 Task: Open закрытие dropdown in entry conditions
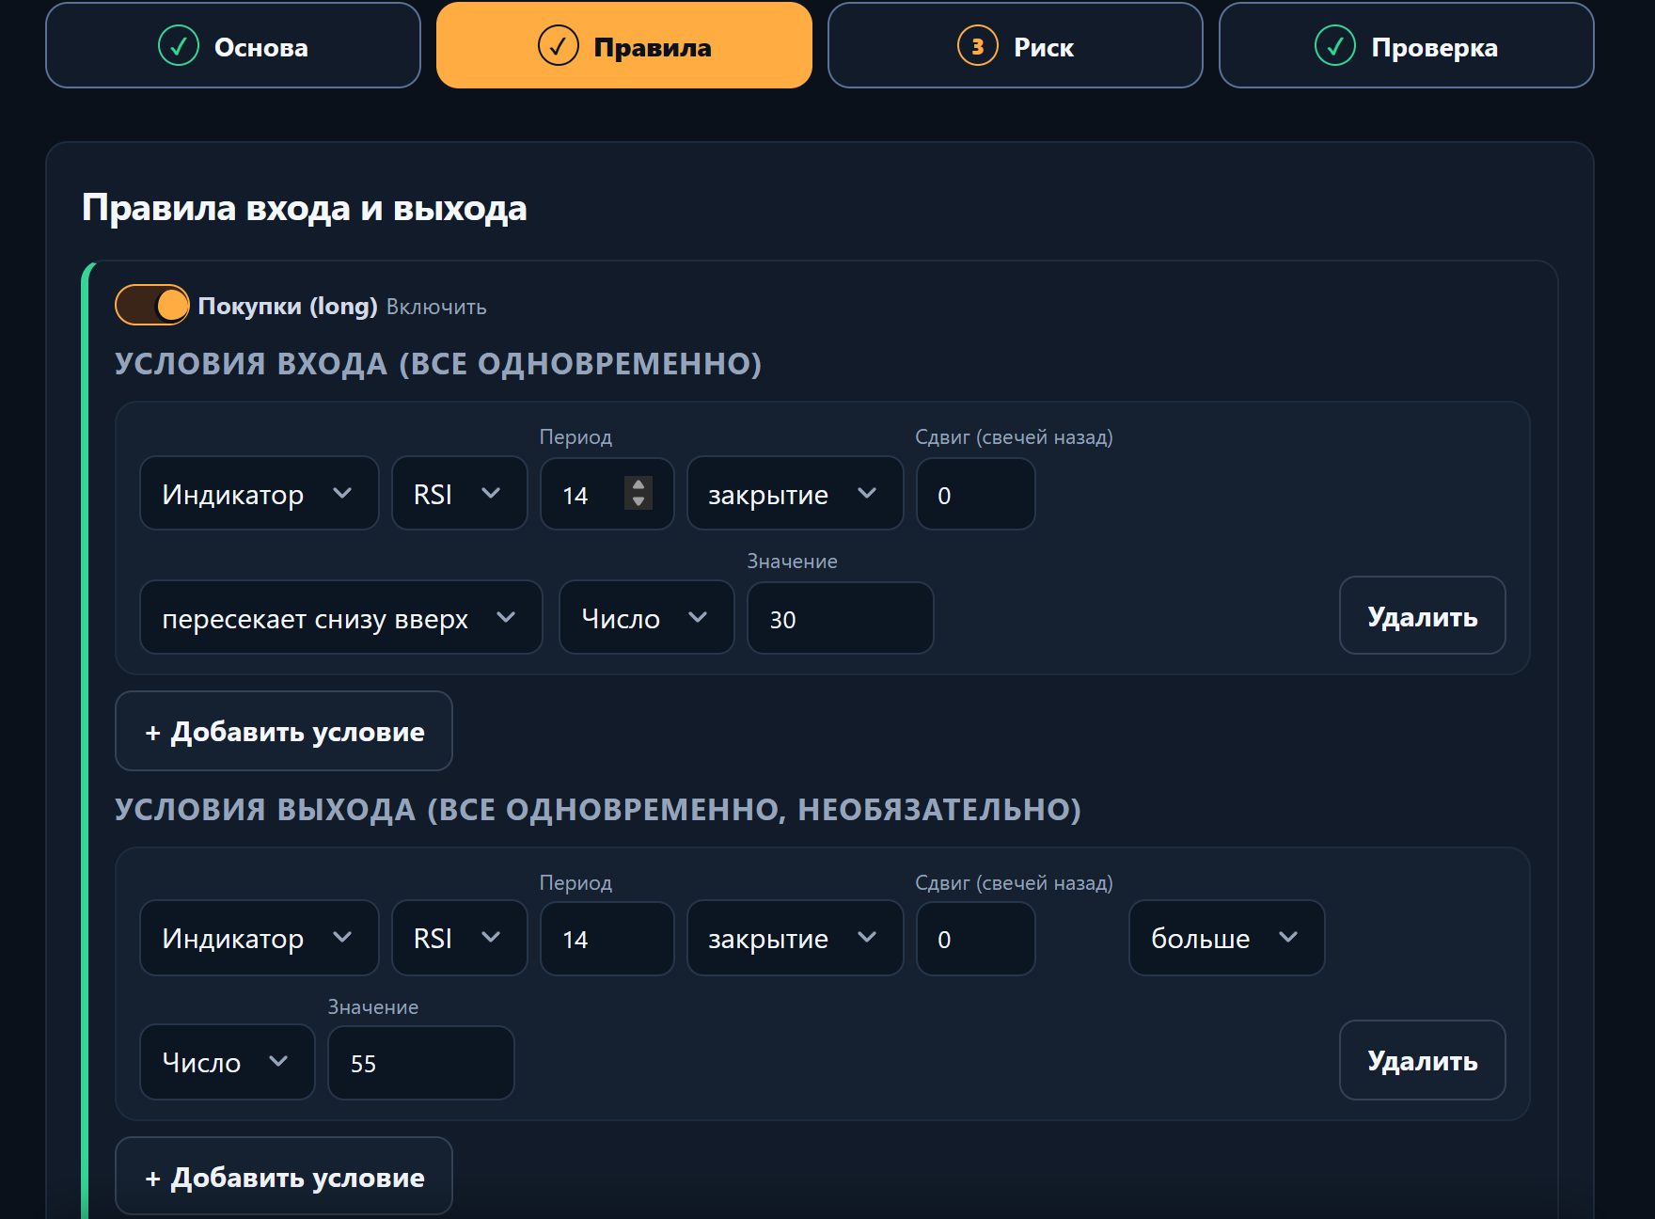[796, 494]
